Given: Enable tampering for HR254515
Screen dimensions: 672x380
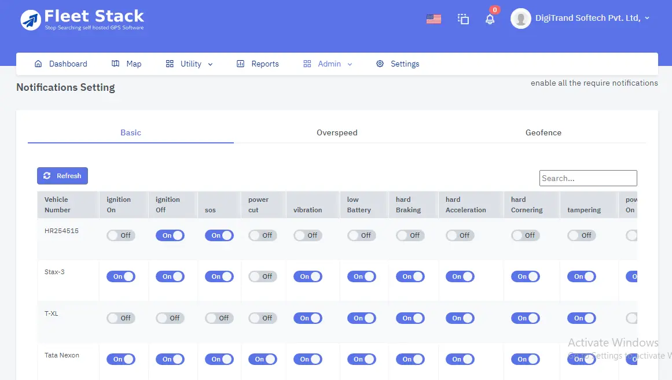Looking at the screenshot, I should 582,235.
